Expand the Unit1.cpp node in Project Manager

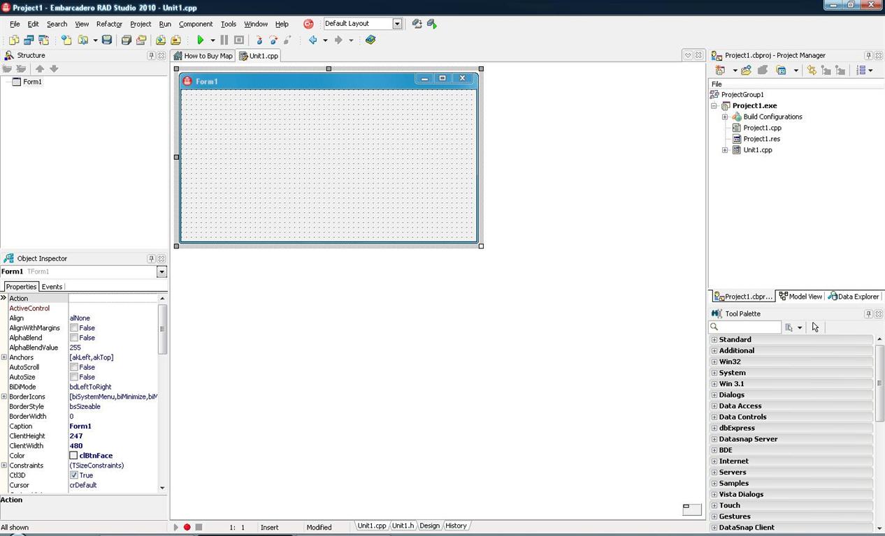[x=725, y=150]
